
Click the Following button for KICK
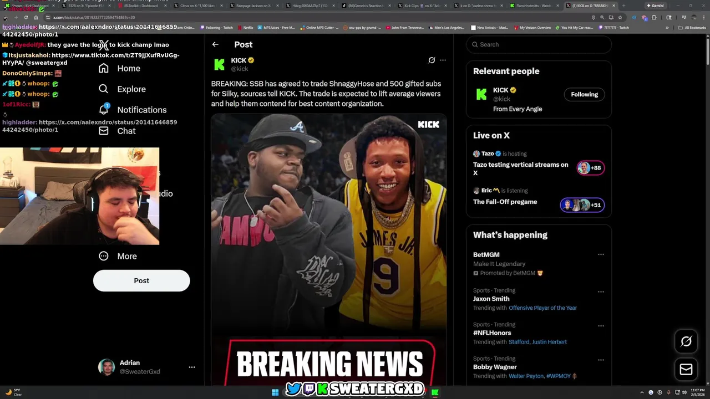tap(584, 94)
